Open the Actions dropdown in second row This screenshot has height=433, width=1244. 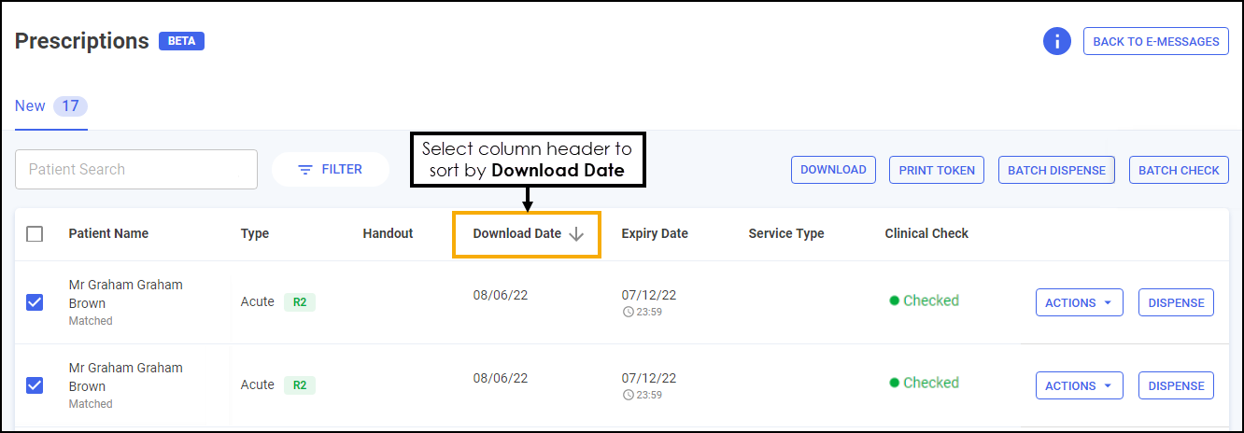point(1079,386)
